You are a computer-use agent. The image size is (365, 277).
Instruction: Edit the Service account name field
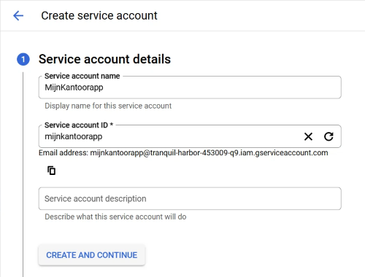click(190, 87)
